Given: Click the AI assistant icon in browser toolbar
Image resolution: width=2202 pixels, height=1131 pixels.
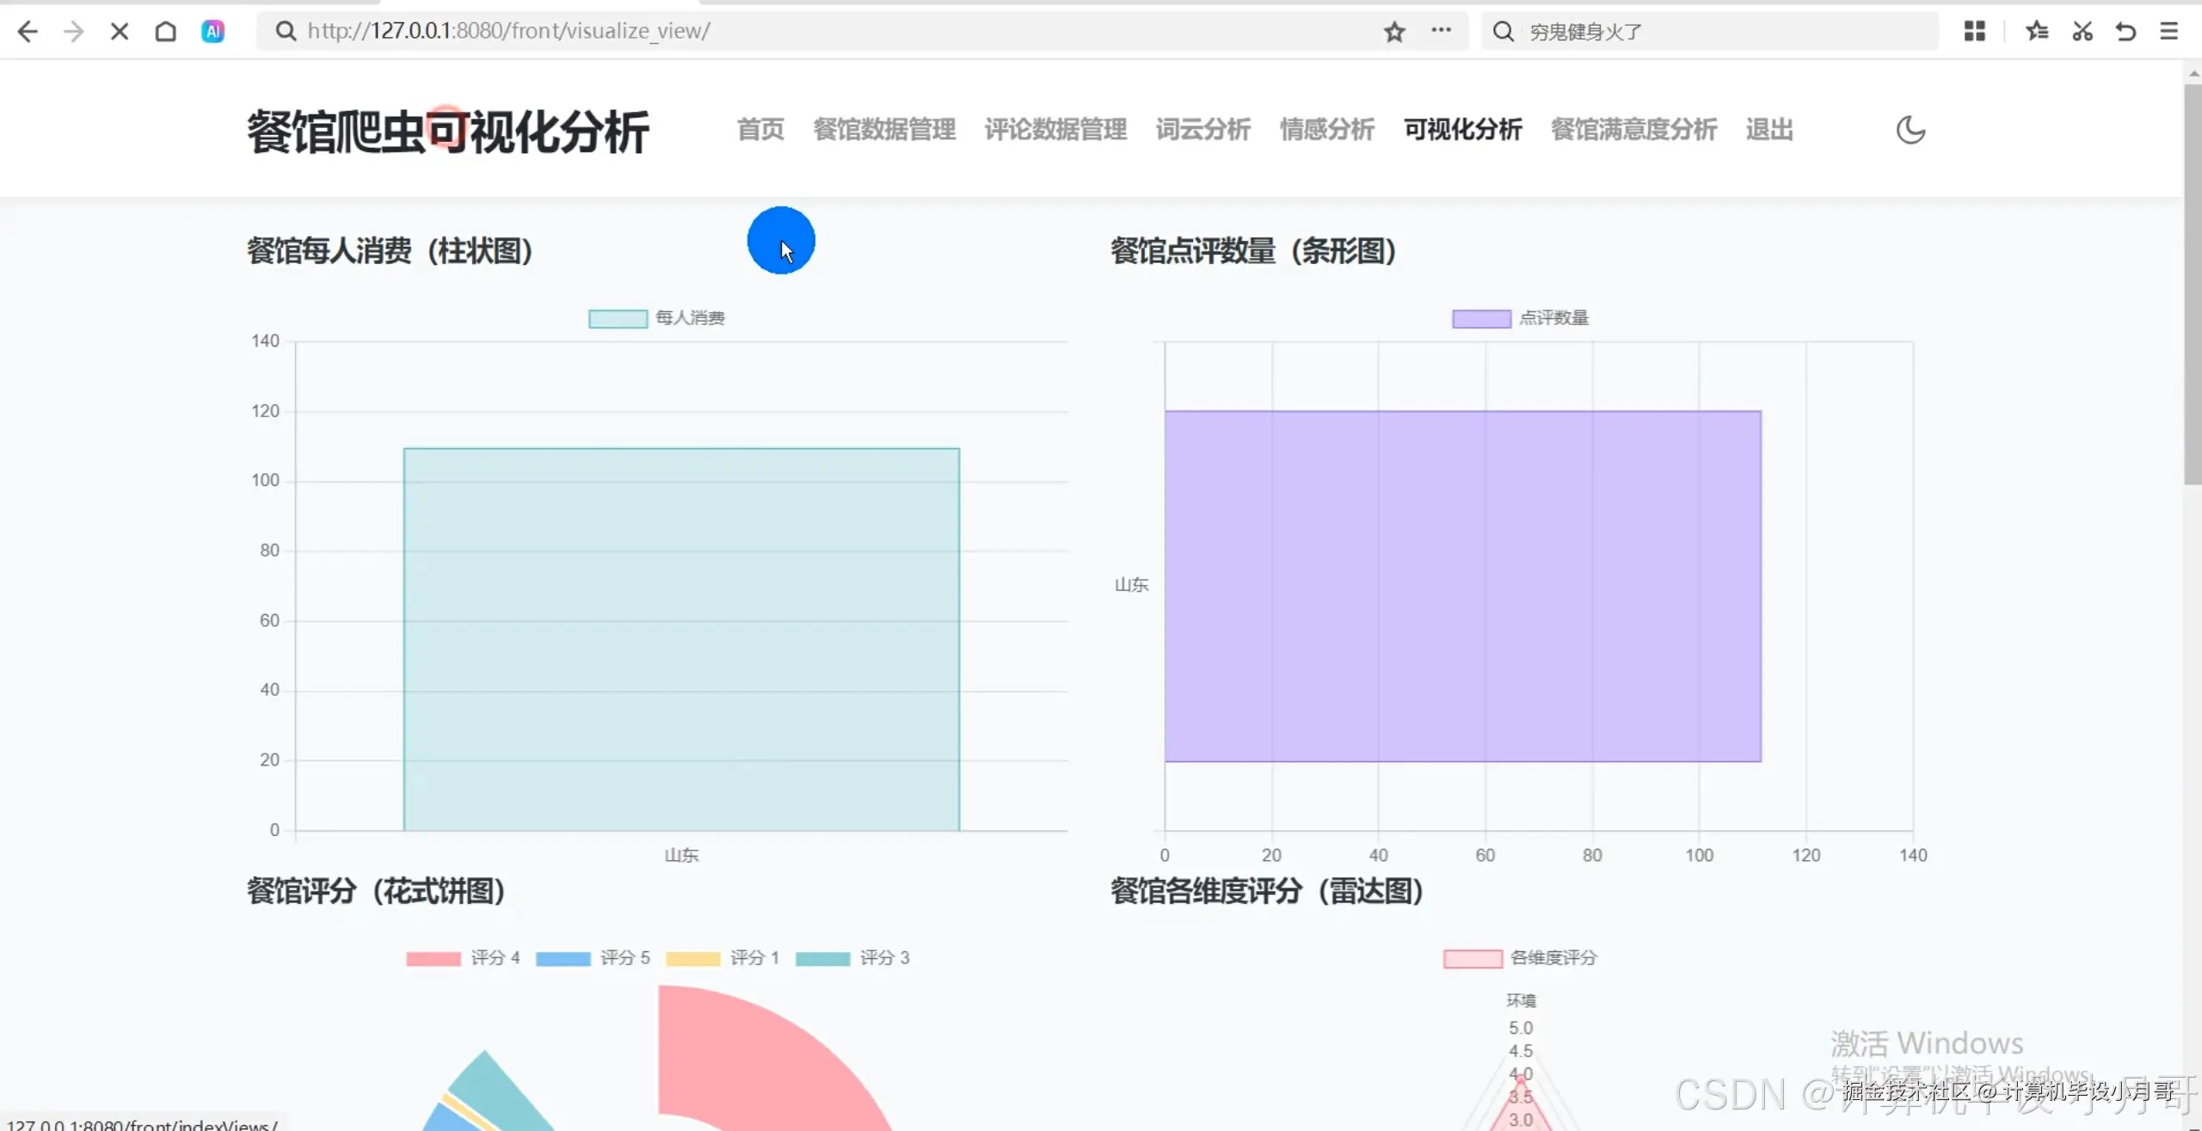Looking at the screenshot, I should coord(212,31).
